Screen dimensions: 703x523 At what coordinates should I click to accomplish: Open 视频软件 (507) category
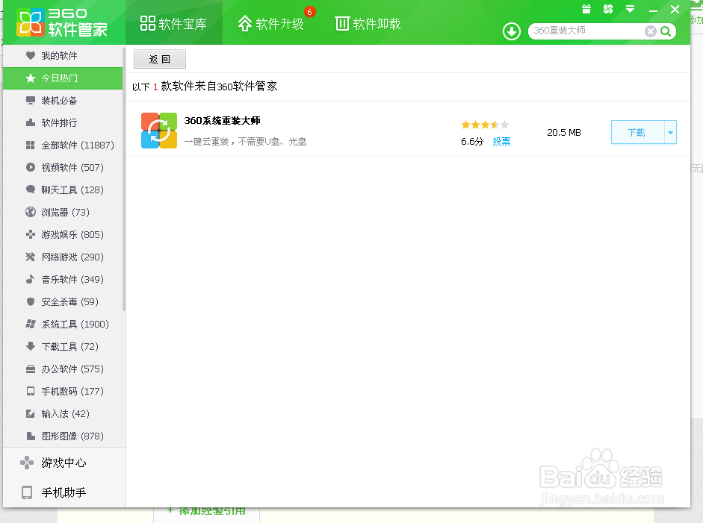(63, 167)
